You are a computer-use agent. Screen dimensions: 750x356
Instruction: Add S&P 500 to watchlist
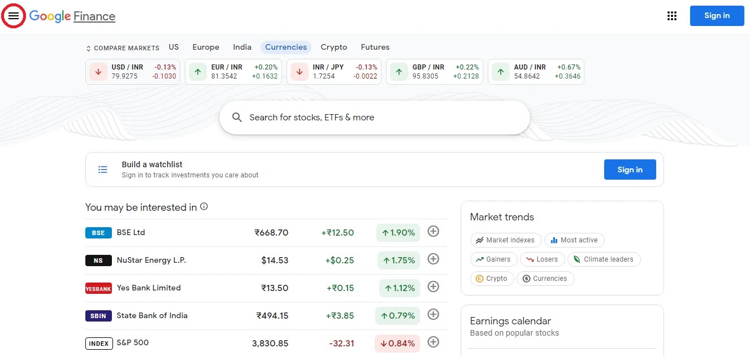[433, 342]
